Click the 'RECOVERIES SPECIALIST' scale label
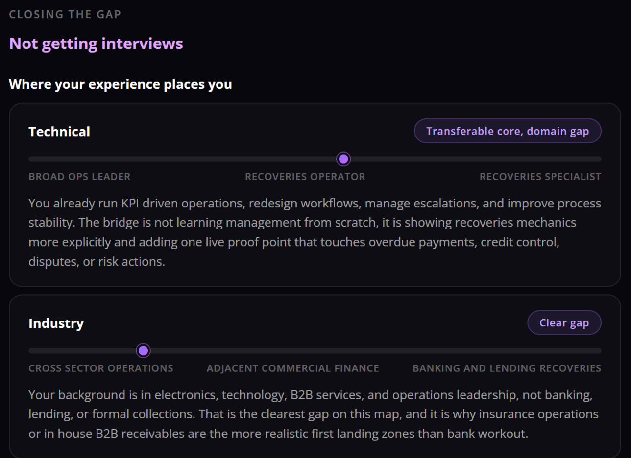 click(540, 177)
